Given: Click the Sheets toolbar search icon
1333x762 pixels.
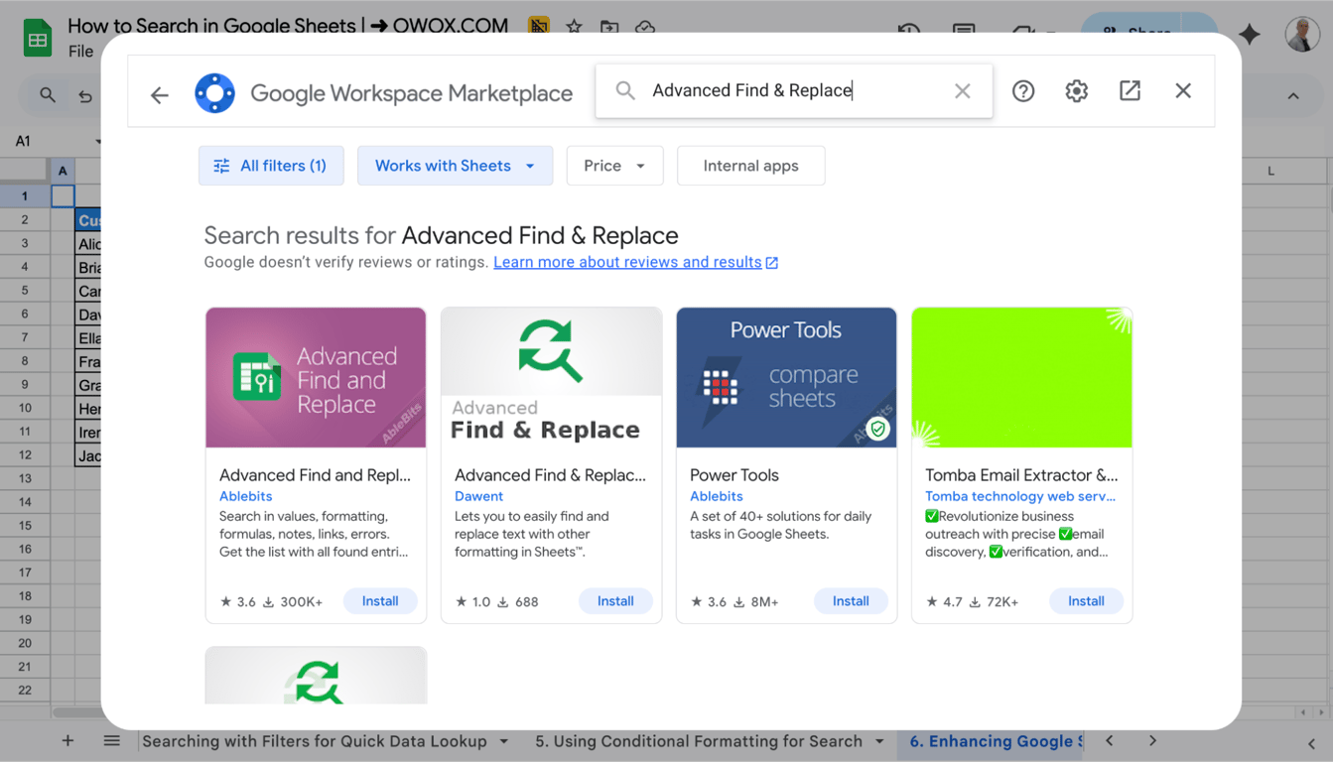Looking at the screenshot, I should pyautogui.click(x=48, y=95).
